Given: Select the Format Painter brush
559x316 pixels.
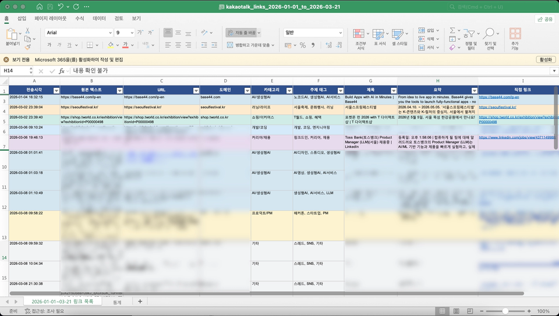Looking at the screenshot, I should click(27, 47).
